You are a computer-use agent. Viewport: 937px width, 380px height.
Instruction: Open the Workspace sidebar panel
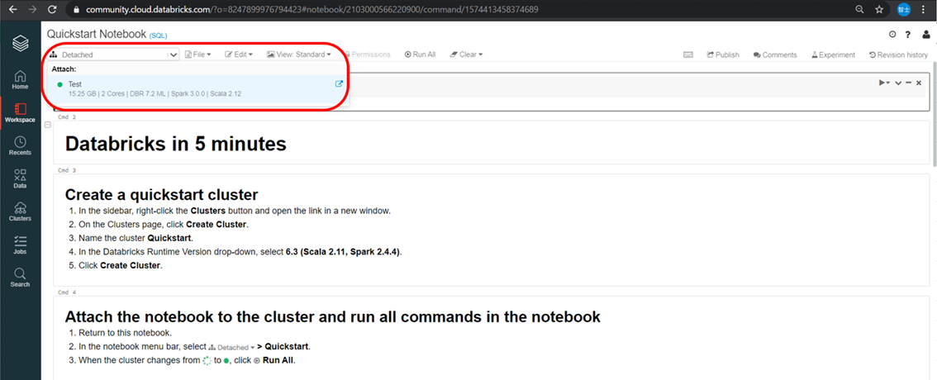point(21,113)
